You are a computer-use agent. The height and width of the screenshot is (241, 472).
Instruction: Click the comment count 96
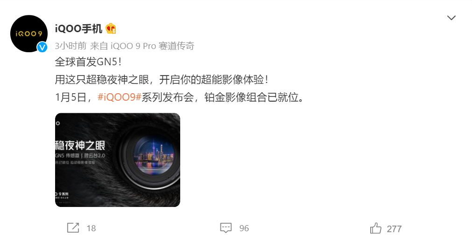click(244, 228)
